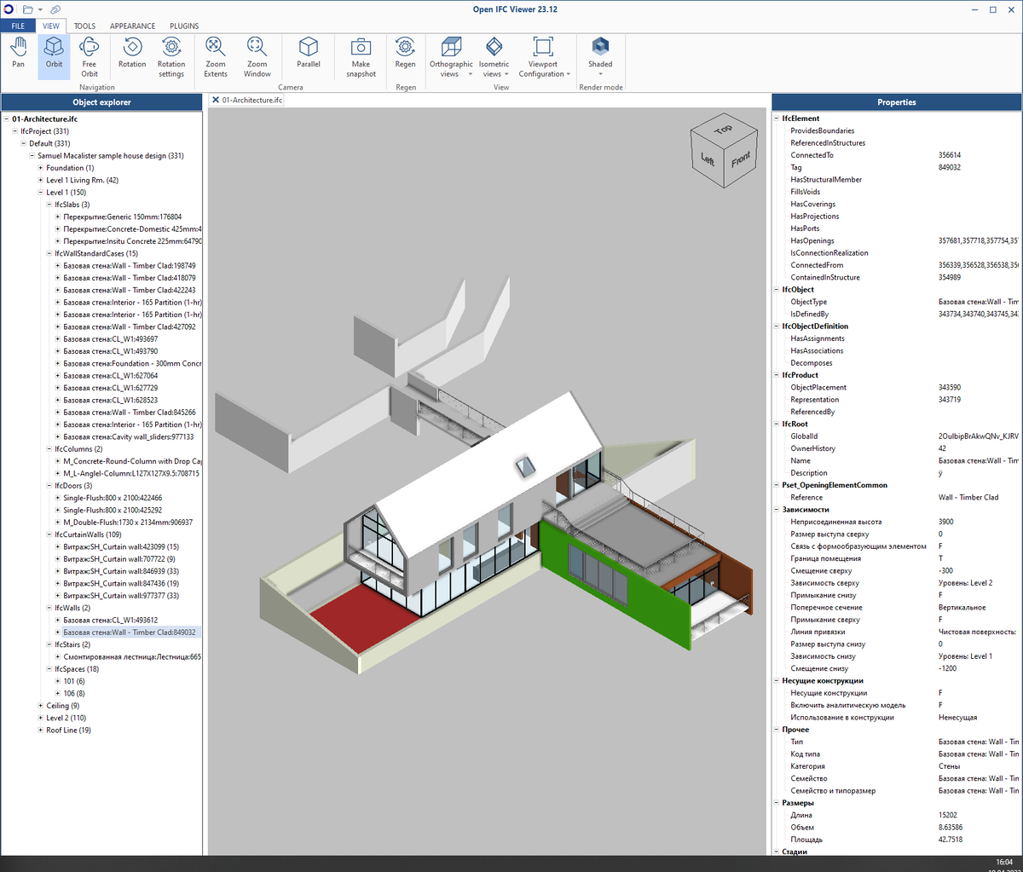Expand the Level 2 (110) node
The width and height of the screenshot is (1023, 872).
coord(40,718)
